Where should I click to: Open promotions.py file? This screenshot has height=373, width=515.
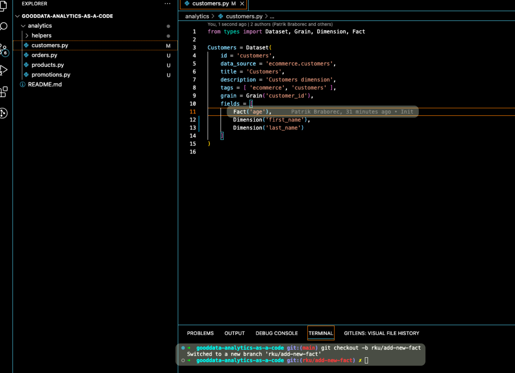point(51,75)
